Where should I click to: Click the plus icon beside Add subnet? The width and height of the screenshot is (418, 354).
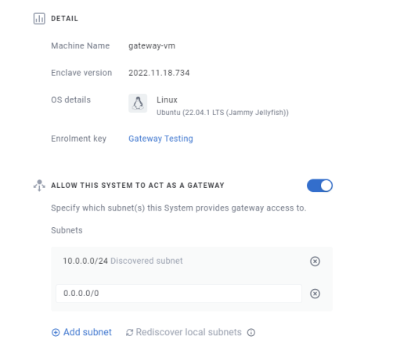(56, 332)
